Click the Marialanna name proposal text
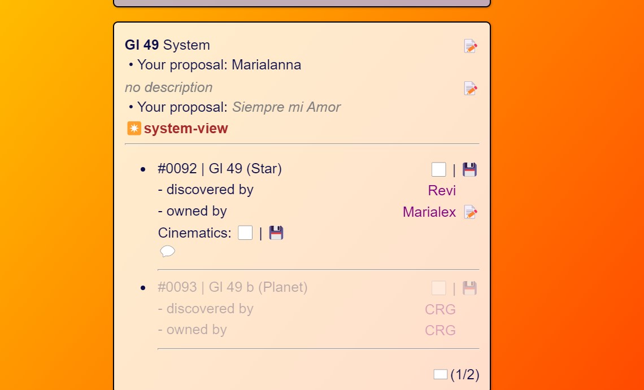Image resolution: width=644 pixels, height=390 pixels. [266, 65]
